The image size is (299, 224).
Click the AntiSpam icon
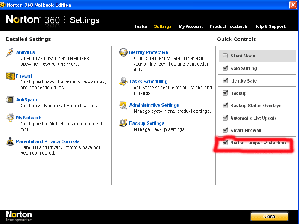(x=10, y=100)
